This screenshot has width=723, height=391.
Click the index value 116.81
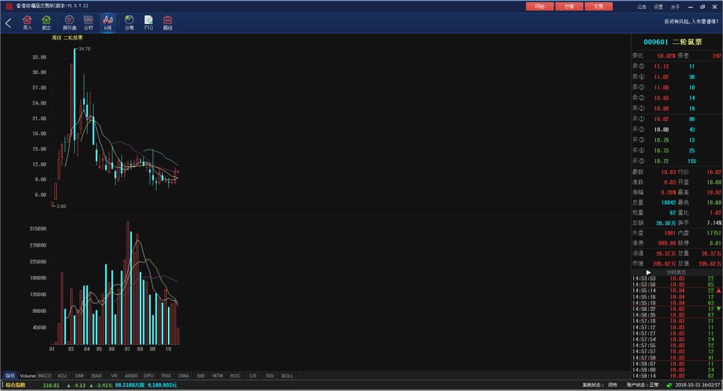(x=51, y=385)
